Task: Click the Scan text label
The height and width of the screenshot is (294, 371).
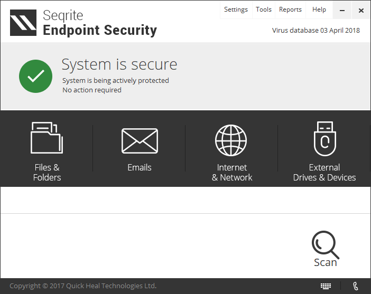Action: pos(325,262)
